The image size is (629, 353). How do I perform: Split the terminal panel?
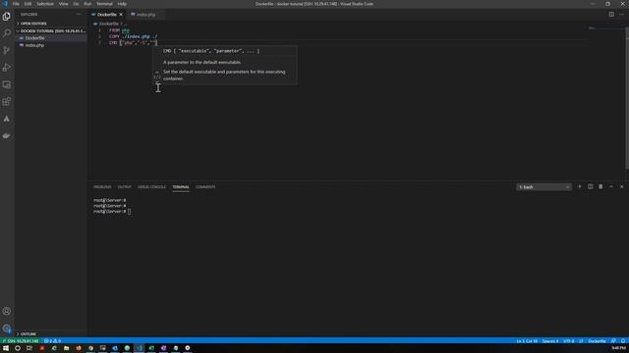(x=590, y=186)
